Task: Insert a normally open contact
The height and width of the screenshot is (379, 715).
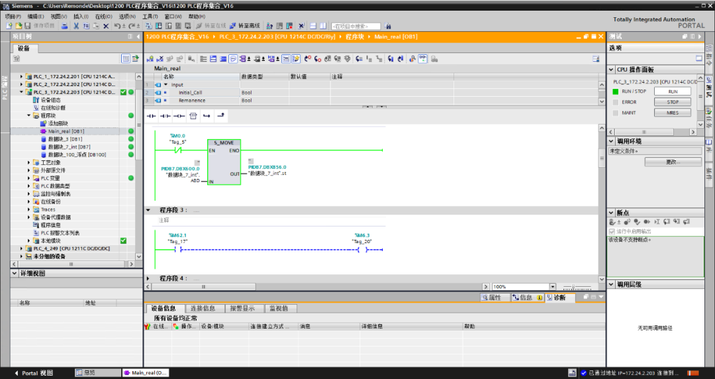Action: coord(151,116)
